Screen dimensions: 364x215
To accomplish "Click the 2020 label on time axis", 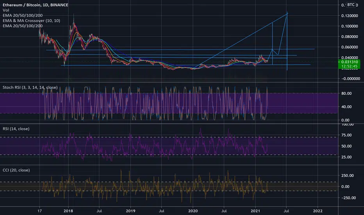I will pyautogui.click(x=193, y=211).
